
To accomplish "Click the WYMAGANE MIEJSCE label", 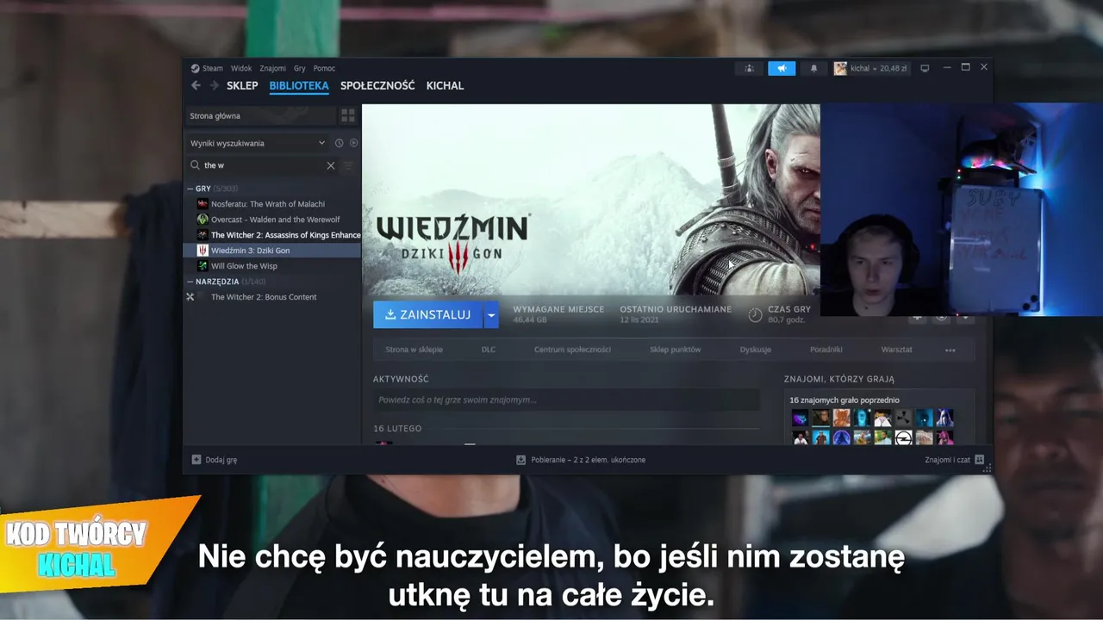I will pyautogui.click(x=558, y=309).
